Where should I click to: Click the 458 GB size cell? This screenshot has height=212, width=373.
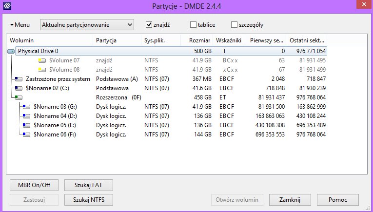pyautogui.click(x=203, y=97)
